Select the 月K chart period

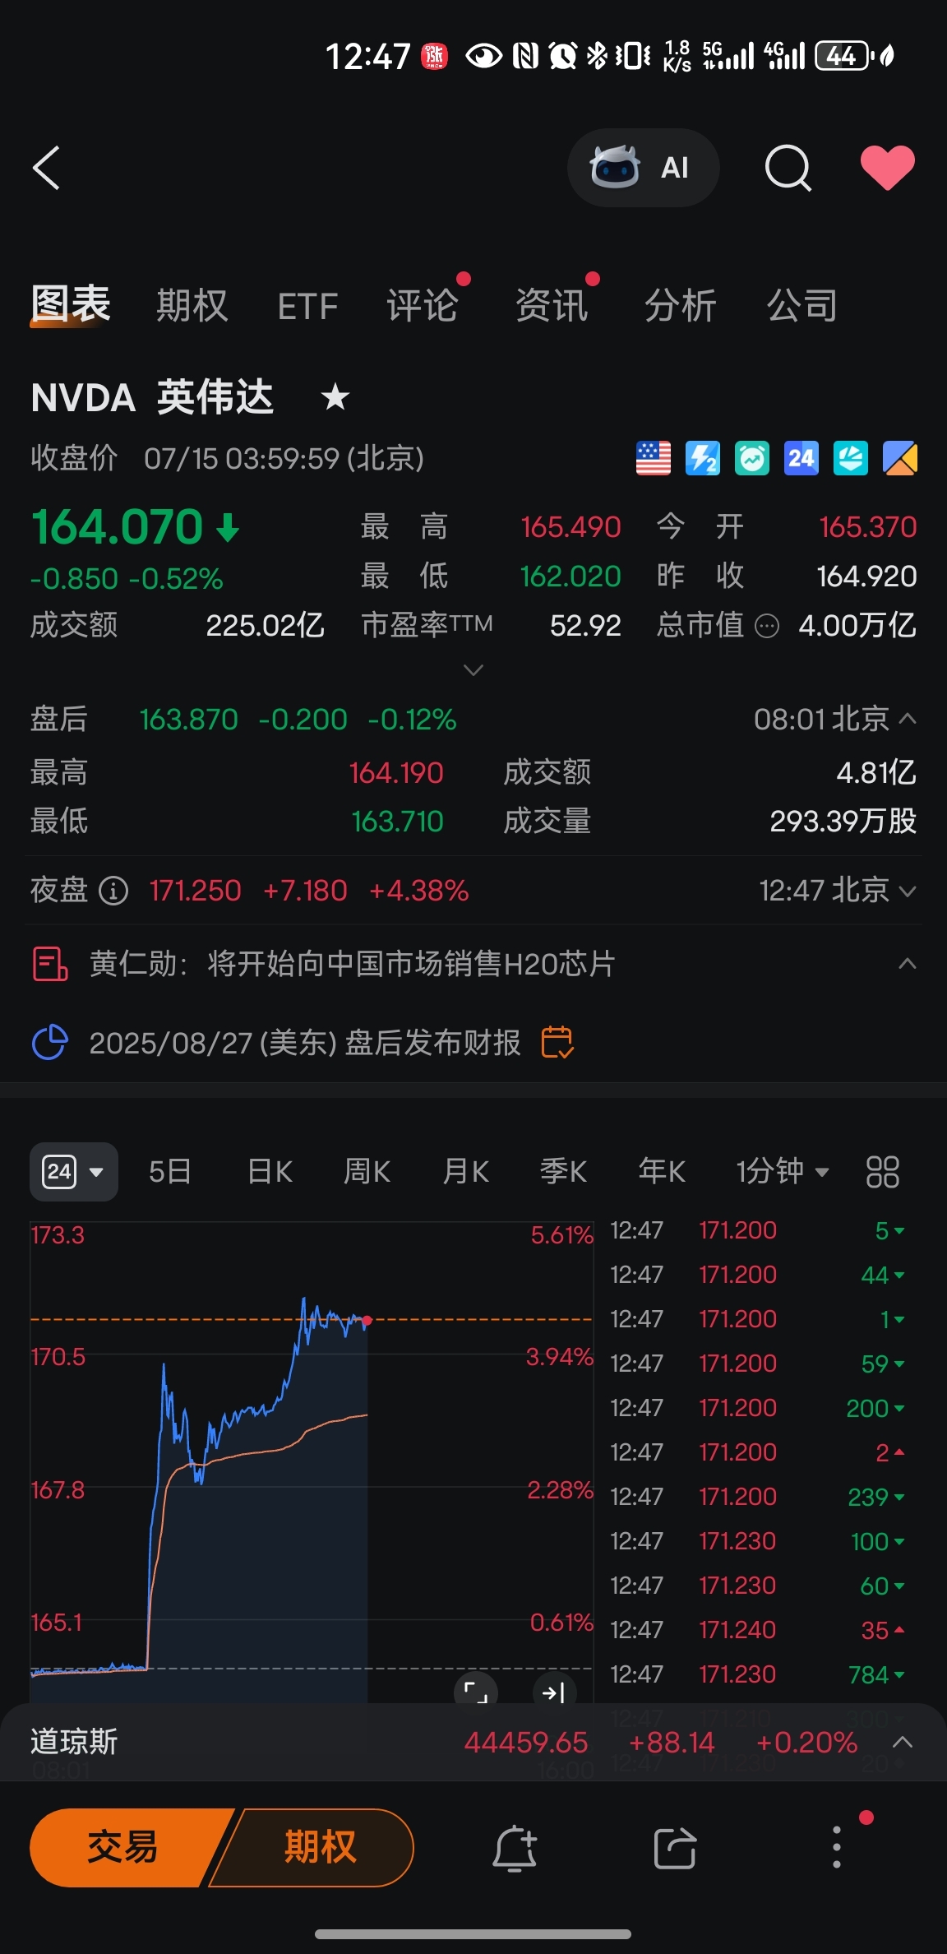click(465, 1171)
